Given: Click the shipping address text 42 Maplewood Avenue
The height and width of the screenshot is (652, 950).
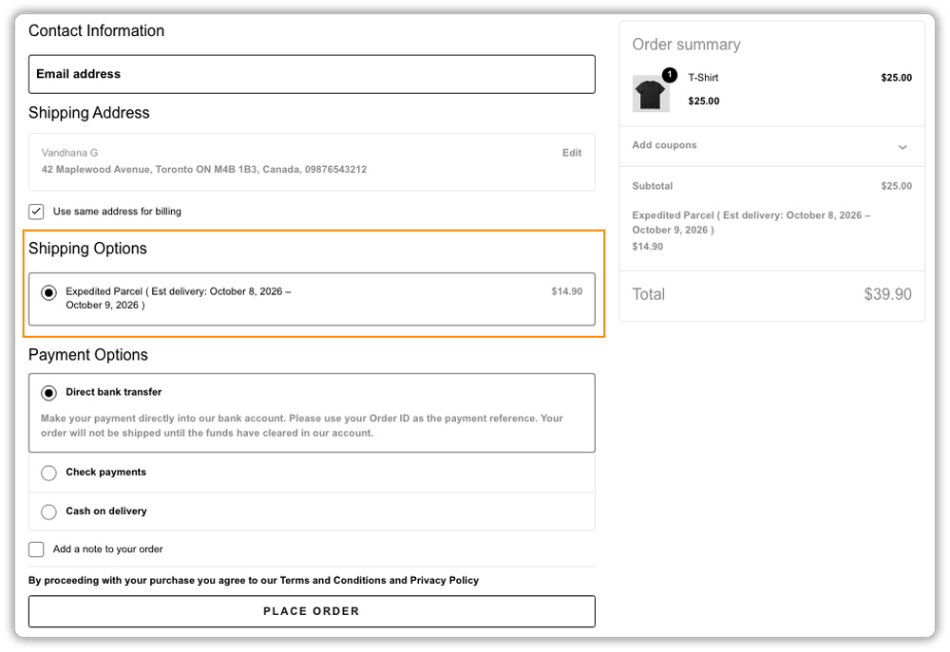Looking at the screenshot, I should [203, 170].
